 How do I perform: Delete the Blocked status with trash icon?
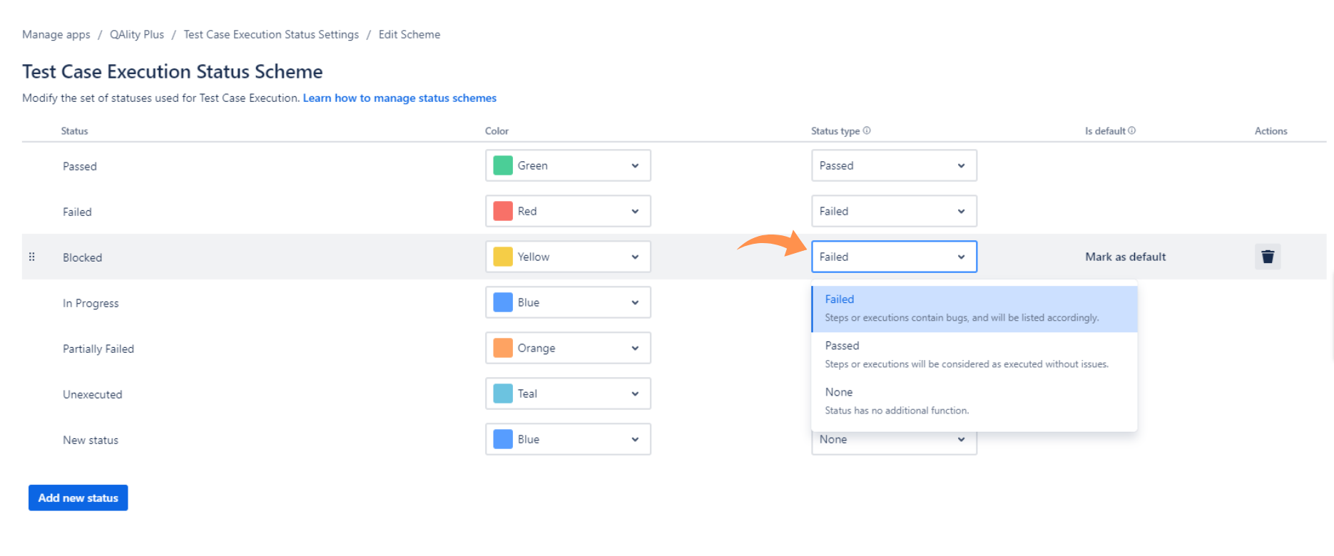(x=1267, y=257)
